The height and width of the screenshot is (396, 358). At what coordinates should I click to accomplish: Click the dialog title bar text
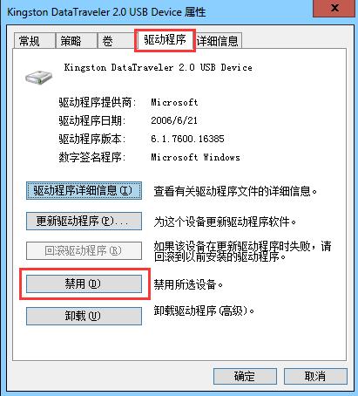106,12
